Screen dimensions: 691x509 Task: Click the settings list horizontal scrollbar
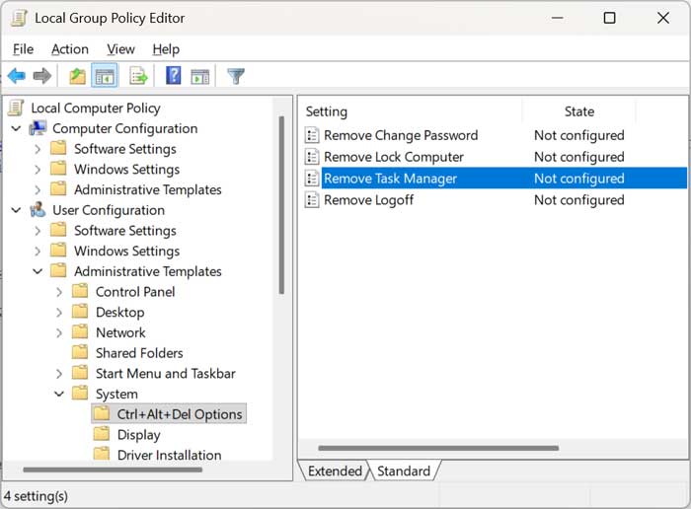coord(438,448)
